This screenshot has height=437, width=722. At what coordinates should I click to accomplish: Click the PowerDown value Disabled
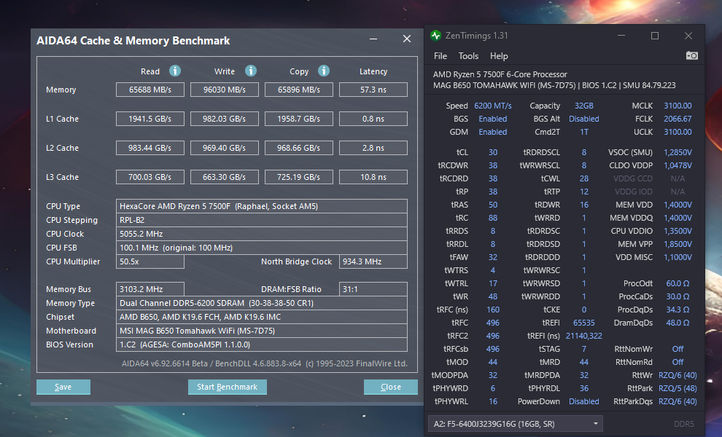(584, 401)
